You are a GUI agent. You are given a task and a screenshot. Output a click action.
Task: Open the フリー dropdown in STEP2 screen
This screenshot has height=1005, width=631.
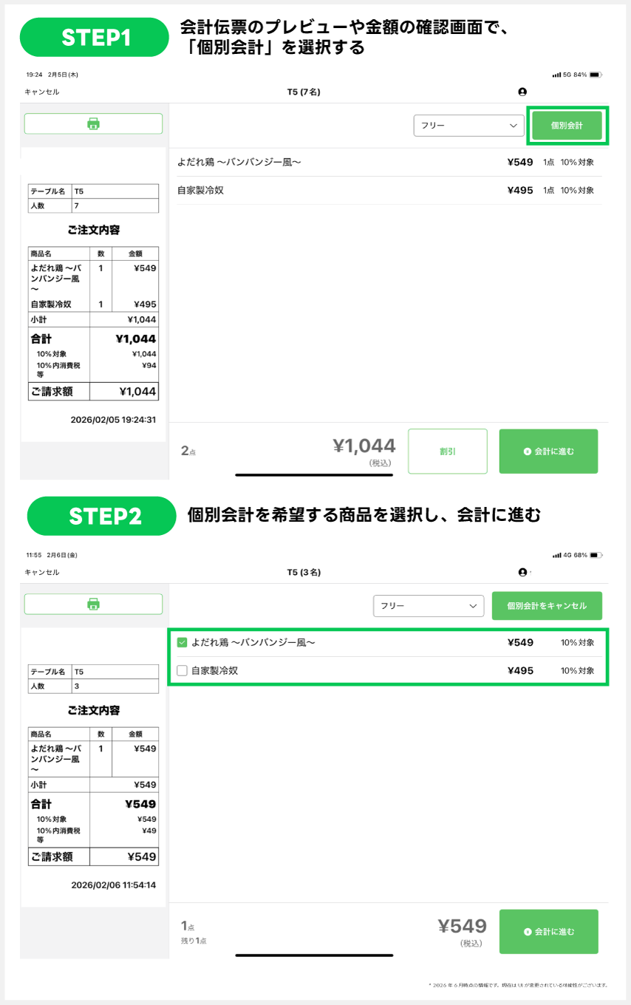(x=429, y=606)
